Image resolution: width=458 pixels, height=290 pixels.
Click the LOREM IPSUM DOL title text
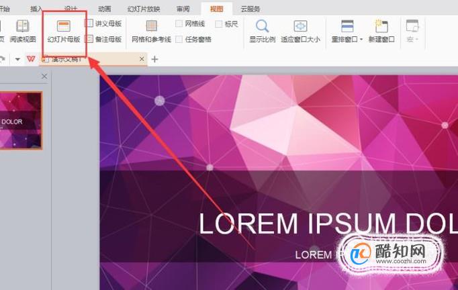point(328,224)
